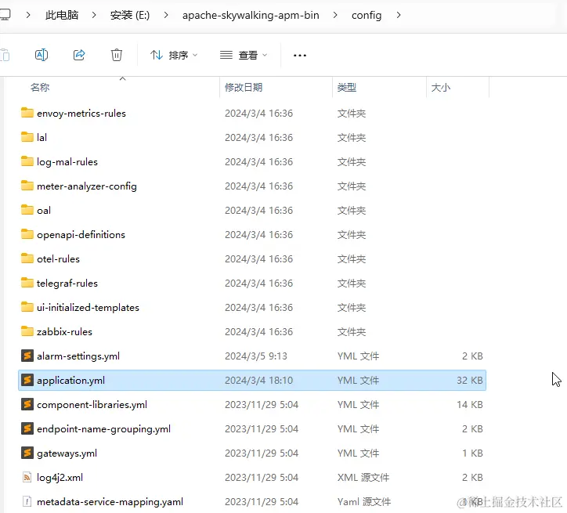The height and width of the screenshot is (513, 567).
Task: Click the 1 KB size of gateways.yml
Action: 472,453
